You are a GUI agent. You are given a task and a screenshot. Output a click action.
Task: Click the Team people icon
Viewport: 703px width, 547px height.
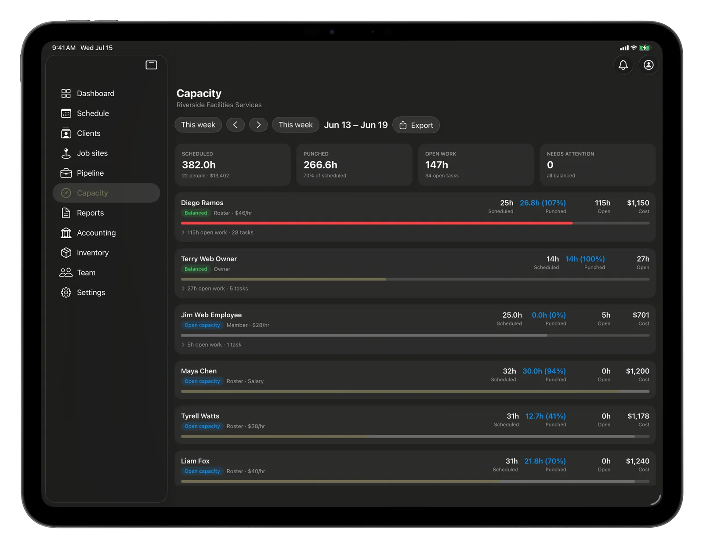66,272
